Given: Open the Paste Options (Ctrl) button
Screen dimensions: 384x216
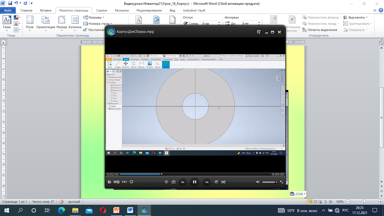Looking at the screenshot, I should pos(297,194).
